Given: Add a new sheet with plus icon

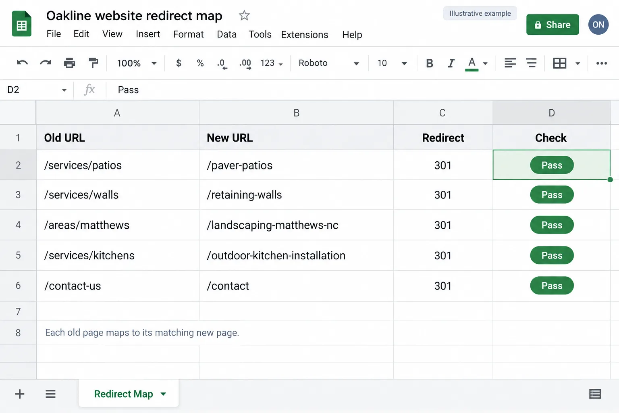Looking at the screenshot, I should click(x=20, y=394).
